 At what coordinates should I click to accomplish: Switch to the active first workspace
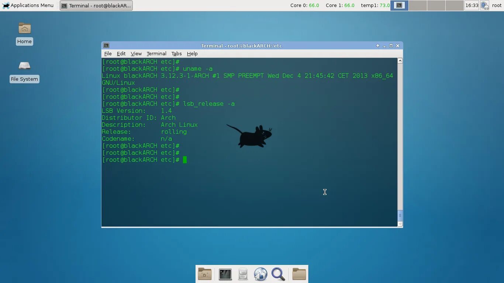399,6
